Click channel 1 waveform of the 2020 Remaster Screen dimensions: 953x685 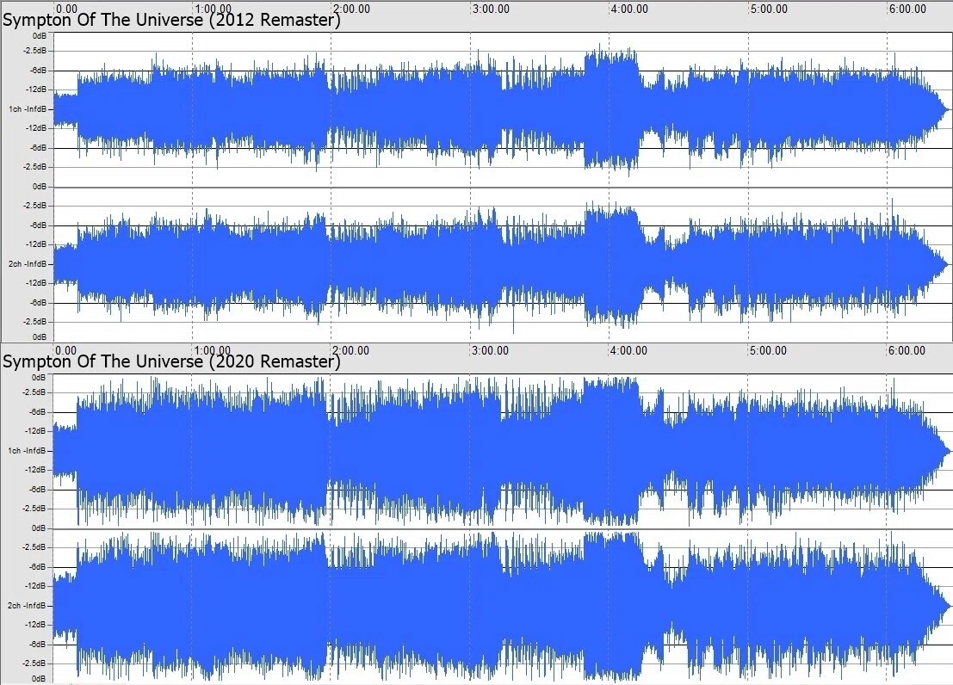502,451
